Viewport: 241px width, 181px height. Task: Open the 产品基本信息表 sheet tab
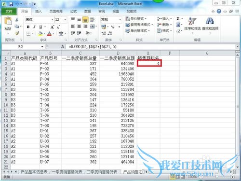click(x=34, y=172)
